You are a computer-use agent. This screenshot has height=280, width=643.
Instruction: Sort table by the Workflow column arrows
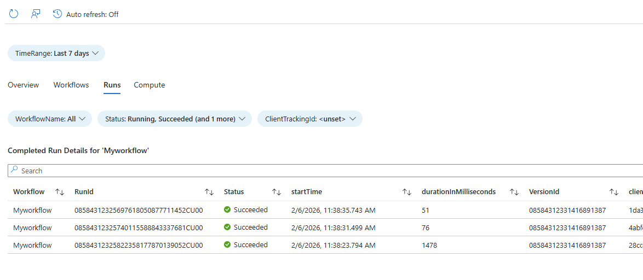[60, 192]
